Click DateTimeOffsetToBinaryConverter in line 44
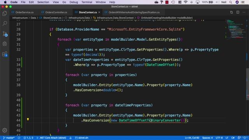249x140 pixels. click(x=150, y=120)
